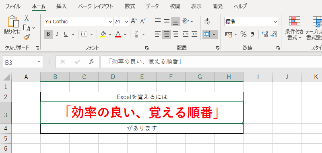The width and height of the screenshot is (322, 153).
Task: Select column A header
Action: 26,77
